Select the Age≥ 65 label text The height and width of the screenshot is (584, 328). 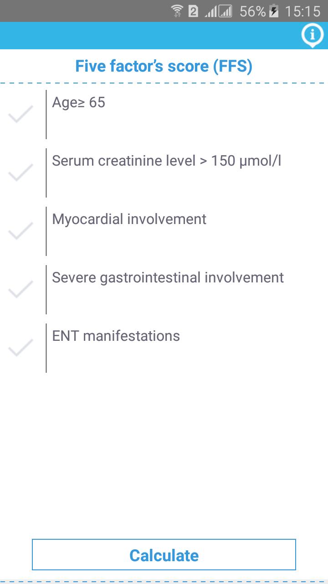click(78, 103)
